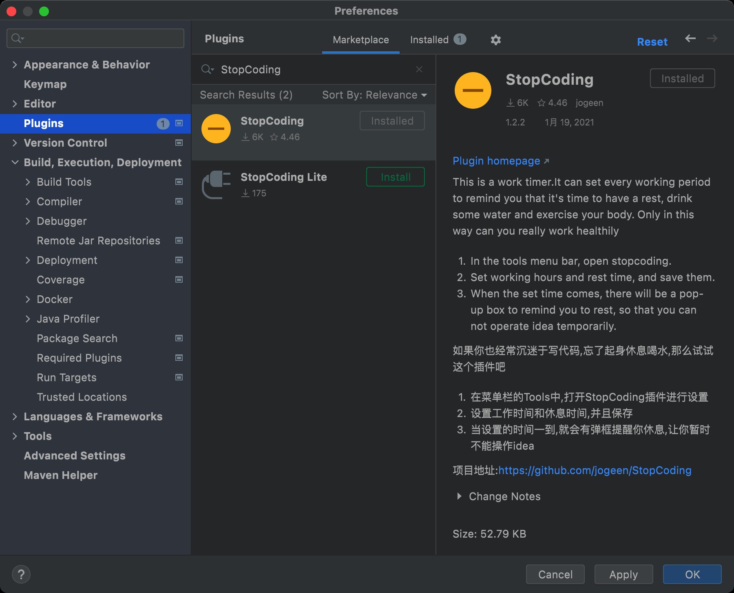Click the help question mark button
734x593 pixels.
(21, 574)
